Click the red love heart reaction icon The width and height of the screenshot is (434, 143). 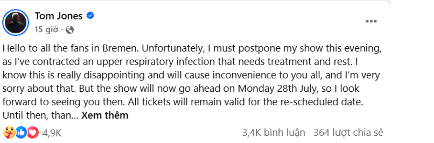click(x=33, y=133)
